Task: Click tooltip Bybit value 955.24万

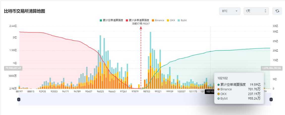Action: coord(254,98)
